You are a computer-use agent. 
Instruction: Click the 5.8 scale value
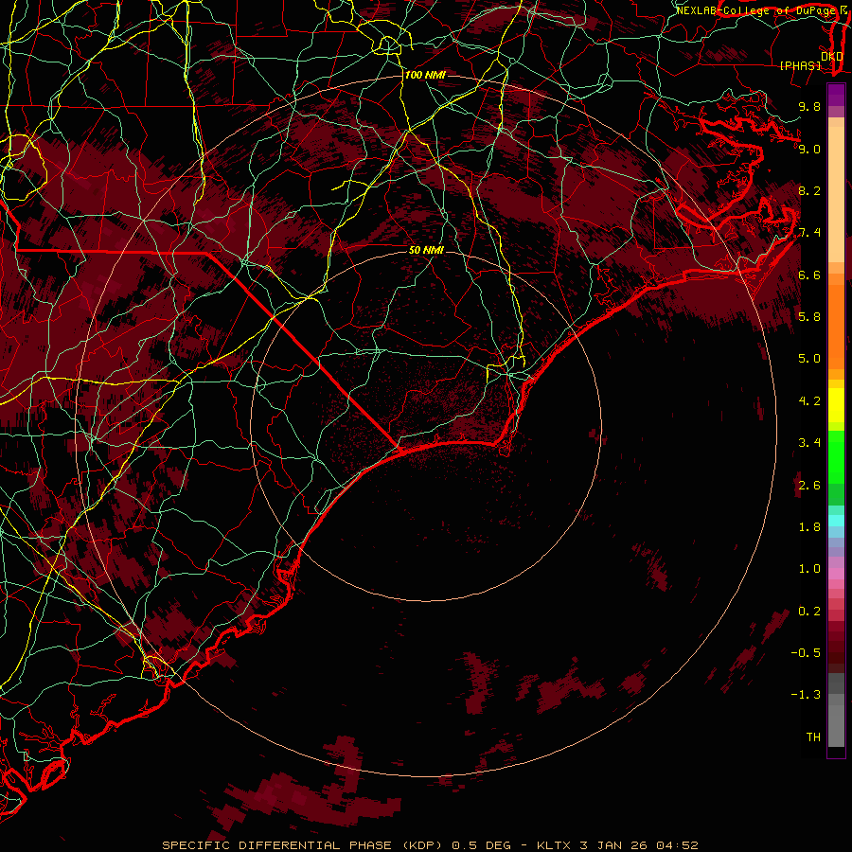click(809, 317)
